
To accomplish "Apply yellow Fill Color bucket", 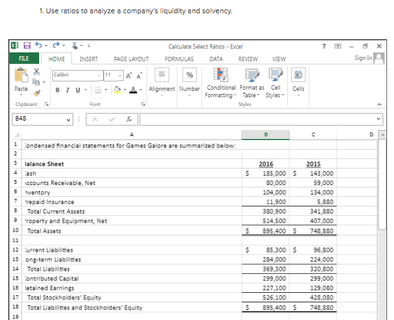I will pos(117,90).
